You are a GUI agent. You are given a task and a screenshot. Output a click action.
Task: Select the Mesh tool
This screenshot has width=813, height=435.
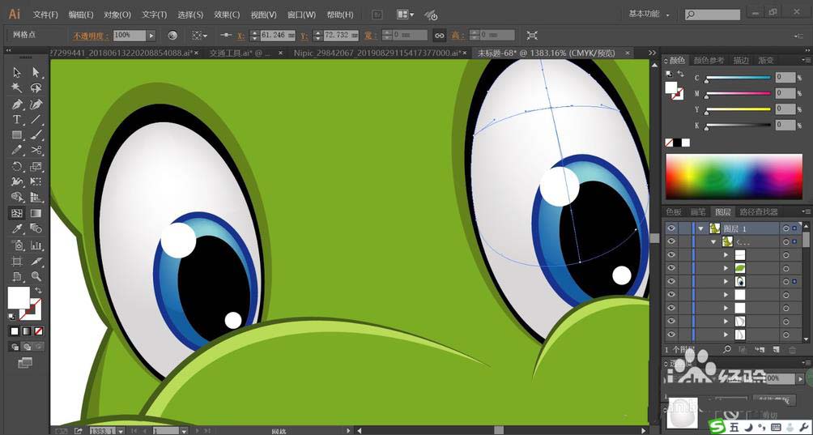pyautogui.click(x=16, y=213)
